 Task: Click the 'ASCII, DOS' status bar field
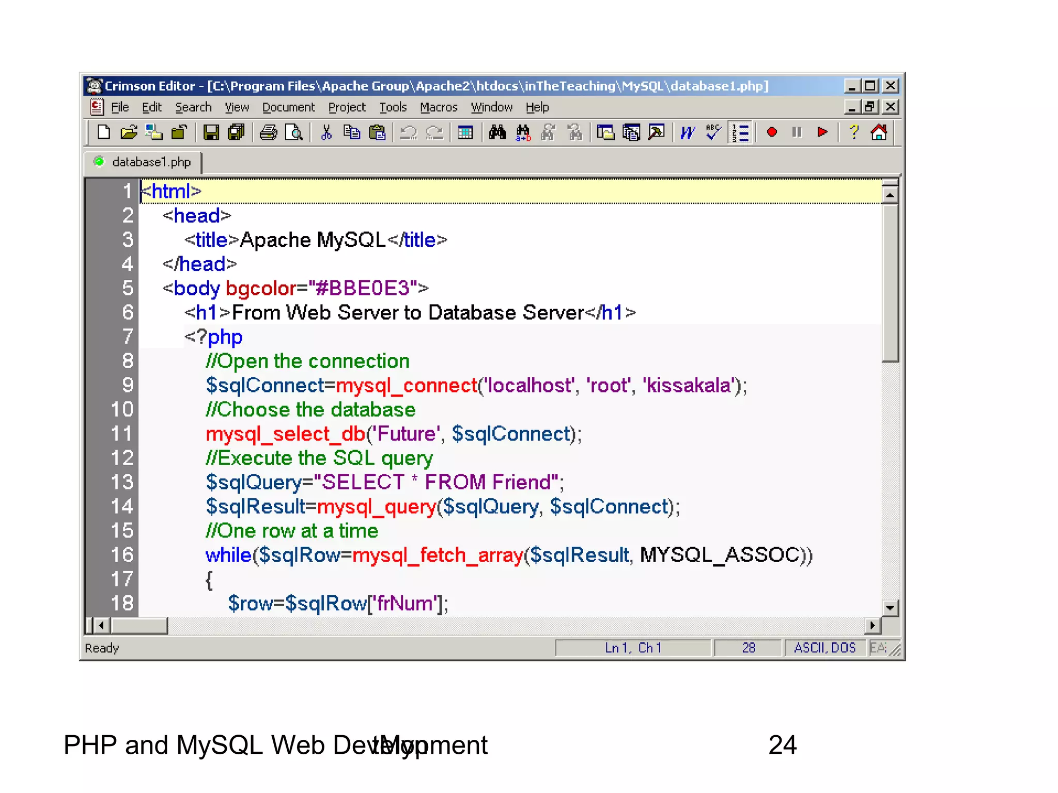point(825,648)
